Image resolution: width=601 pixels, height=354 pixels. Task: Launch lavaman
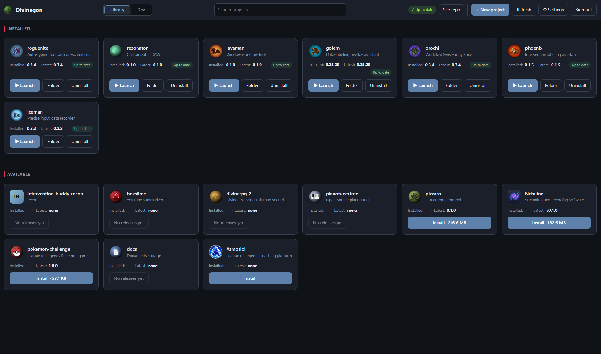(x=224, y=85)
